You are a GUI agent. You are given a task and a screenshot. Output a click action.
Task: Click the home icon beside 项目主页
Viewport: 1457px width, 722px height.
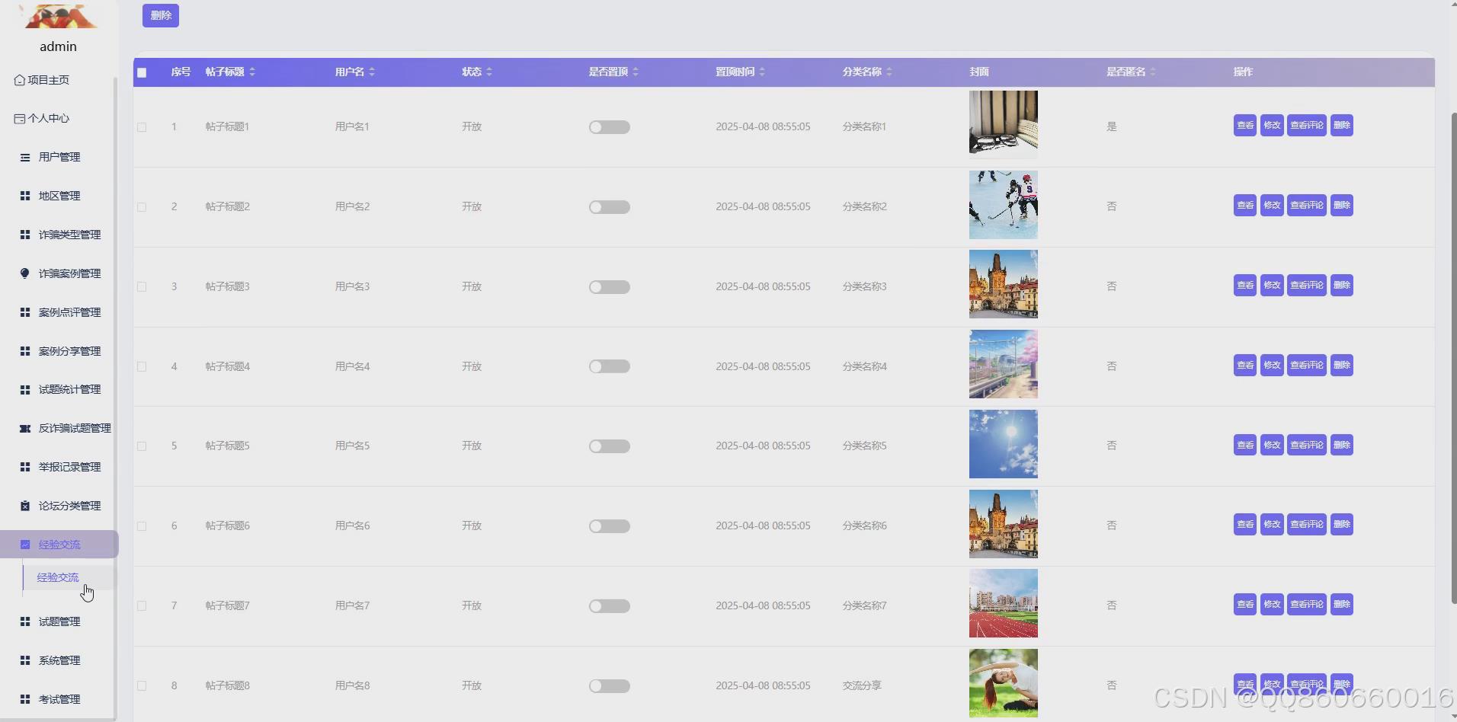point(20,80)
